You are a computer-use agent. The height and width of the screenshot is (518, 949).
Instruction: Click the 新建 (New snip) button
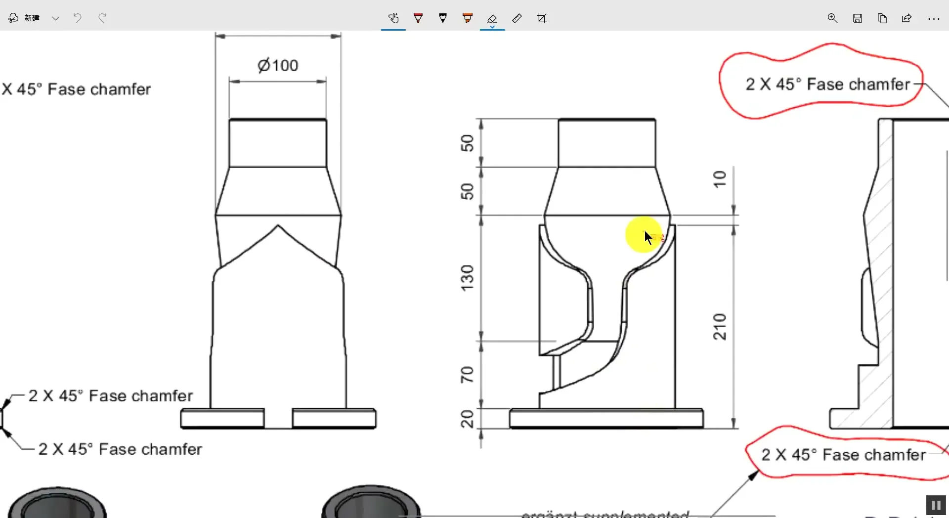[25, 18]
